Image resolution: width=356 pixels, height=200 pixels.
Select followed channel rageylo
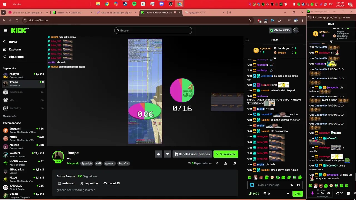click(x=23, y=76)
